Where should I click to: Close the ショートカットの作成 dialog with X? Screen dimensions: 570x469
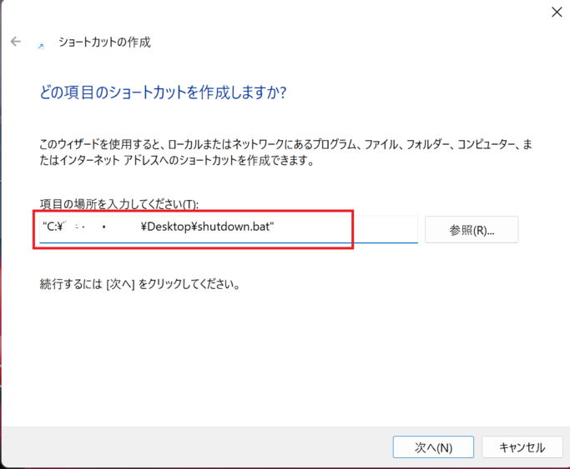[x=557, y=12]
